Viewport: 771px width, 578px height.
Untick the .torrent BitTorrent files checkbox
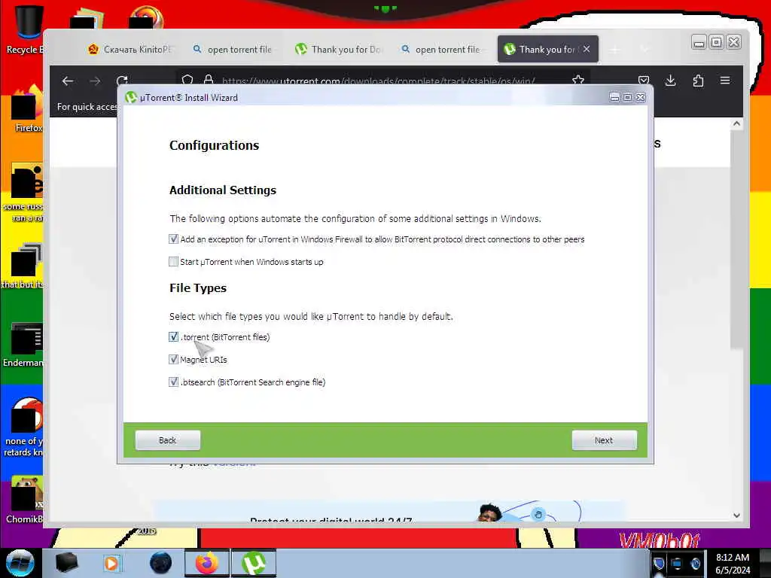(x=174, y=337)
